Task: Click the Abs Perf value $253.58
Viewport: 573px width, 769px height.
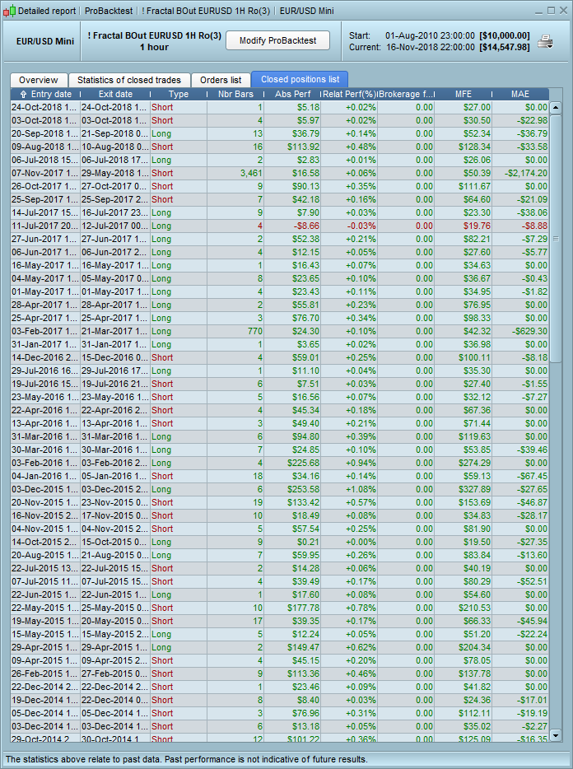Action: [x=303, y=489]
